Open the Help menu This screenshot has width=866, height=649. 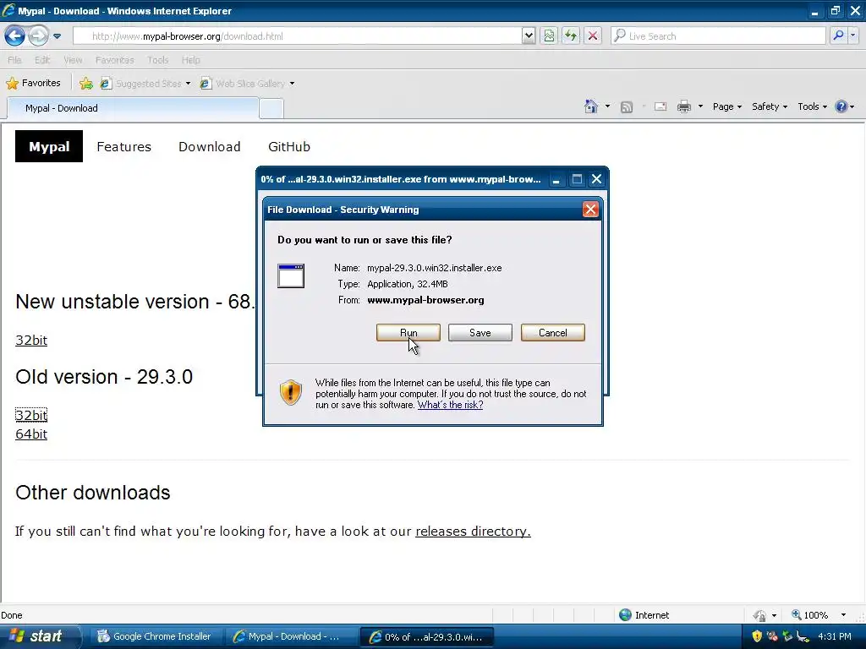[190, 60]
